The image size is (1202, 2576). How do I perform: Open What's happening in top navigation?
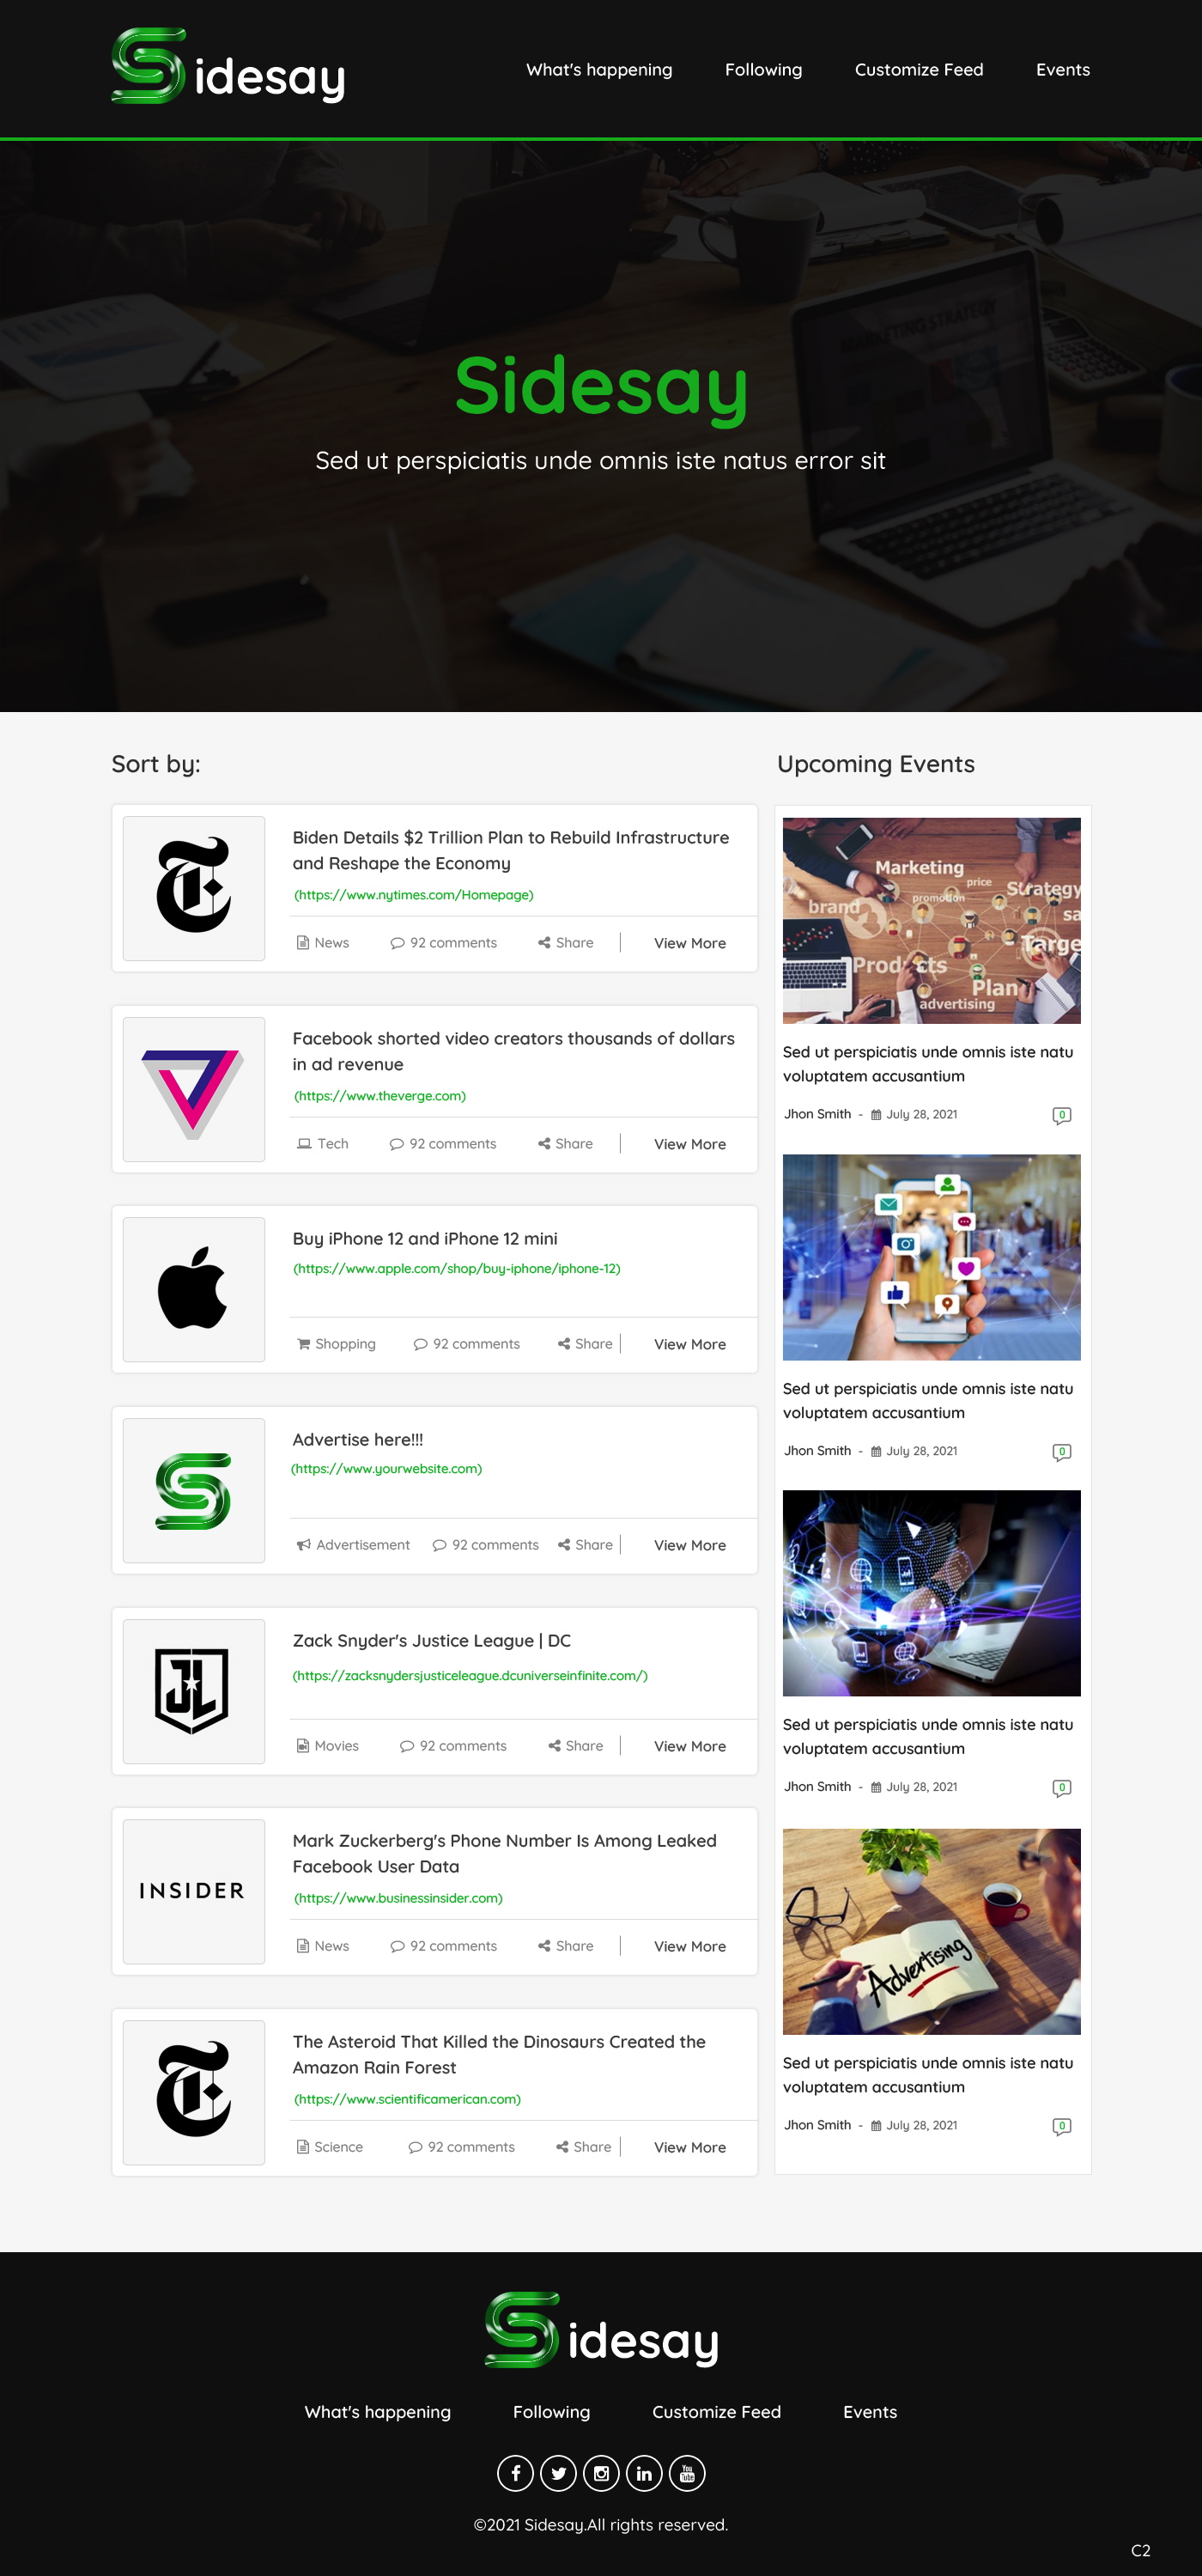click(598, 70)
